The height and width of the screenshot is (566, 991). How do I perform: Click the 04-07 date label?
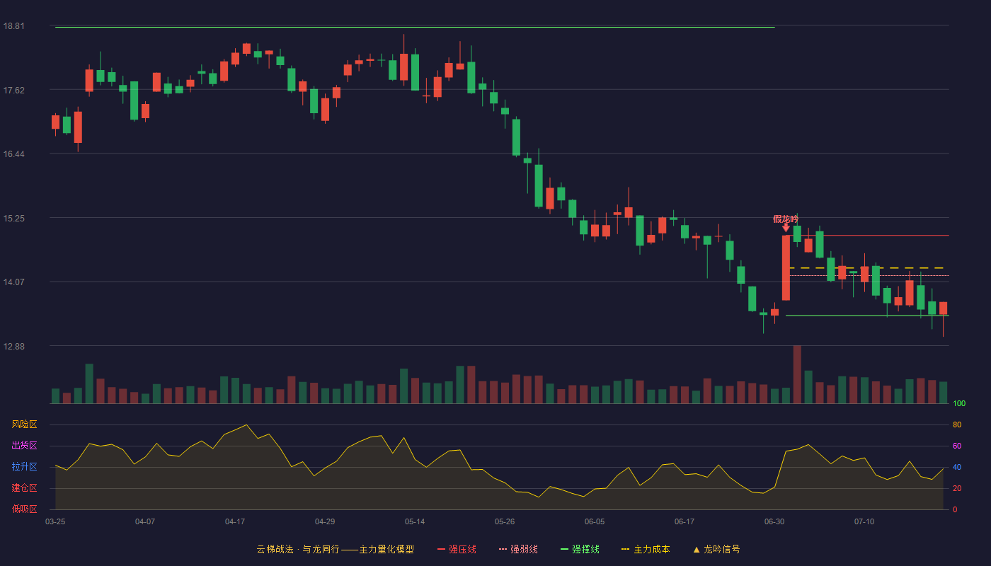click(x=145, y=521)
